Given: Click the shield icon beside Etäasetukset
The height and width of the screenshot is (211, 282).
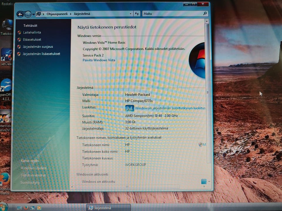Looking at the screenshot, I should pyautogui.click(x=19, y=40).
